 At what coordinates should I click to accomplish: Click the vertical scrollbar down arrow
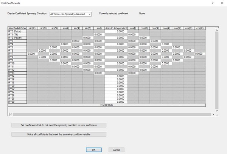pyautogui.click(x=217, y=111)
